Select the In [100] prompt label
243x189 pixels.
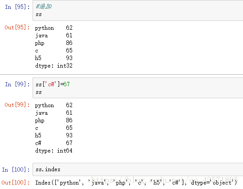[x=16, y=169]
